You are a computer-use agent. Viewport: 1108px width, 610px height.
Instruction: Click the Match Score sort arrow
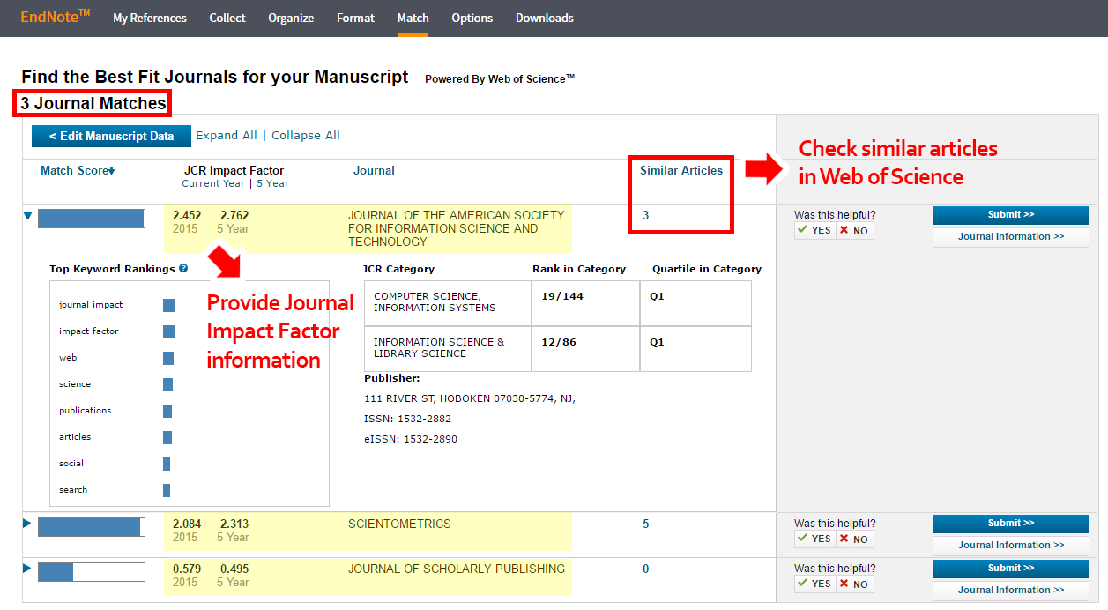(112, 171)
